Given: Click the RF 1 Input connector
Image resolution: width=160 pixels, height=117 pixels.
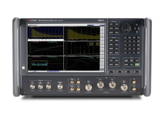Looking at the screenshot, I should coord(89,87).
